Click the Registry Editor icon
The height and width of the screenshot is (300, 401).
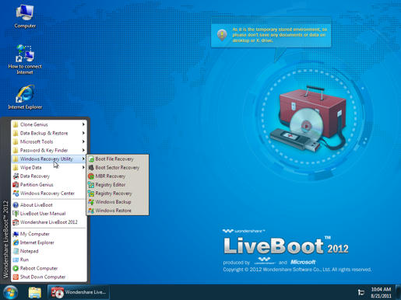(x=91, y=185)
